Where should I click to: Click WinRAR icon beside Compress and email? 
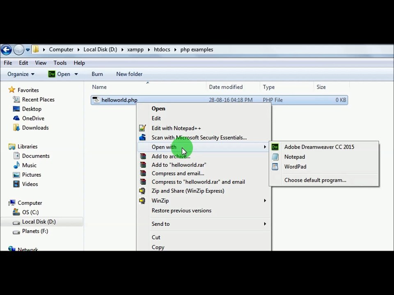click(143, 173)
